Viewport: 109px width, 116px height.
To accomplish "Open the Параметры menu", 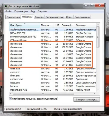I will click(21, 12).
